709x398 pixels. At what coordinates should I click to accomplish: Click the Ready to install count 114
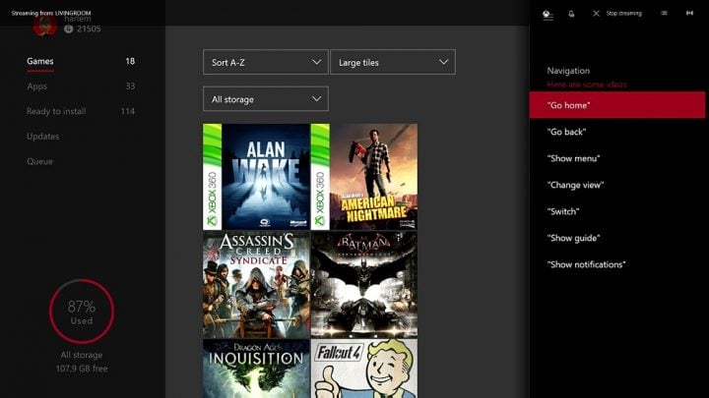tap(127, 111)
